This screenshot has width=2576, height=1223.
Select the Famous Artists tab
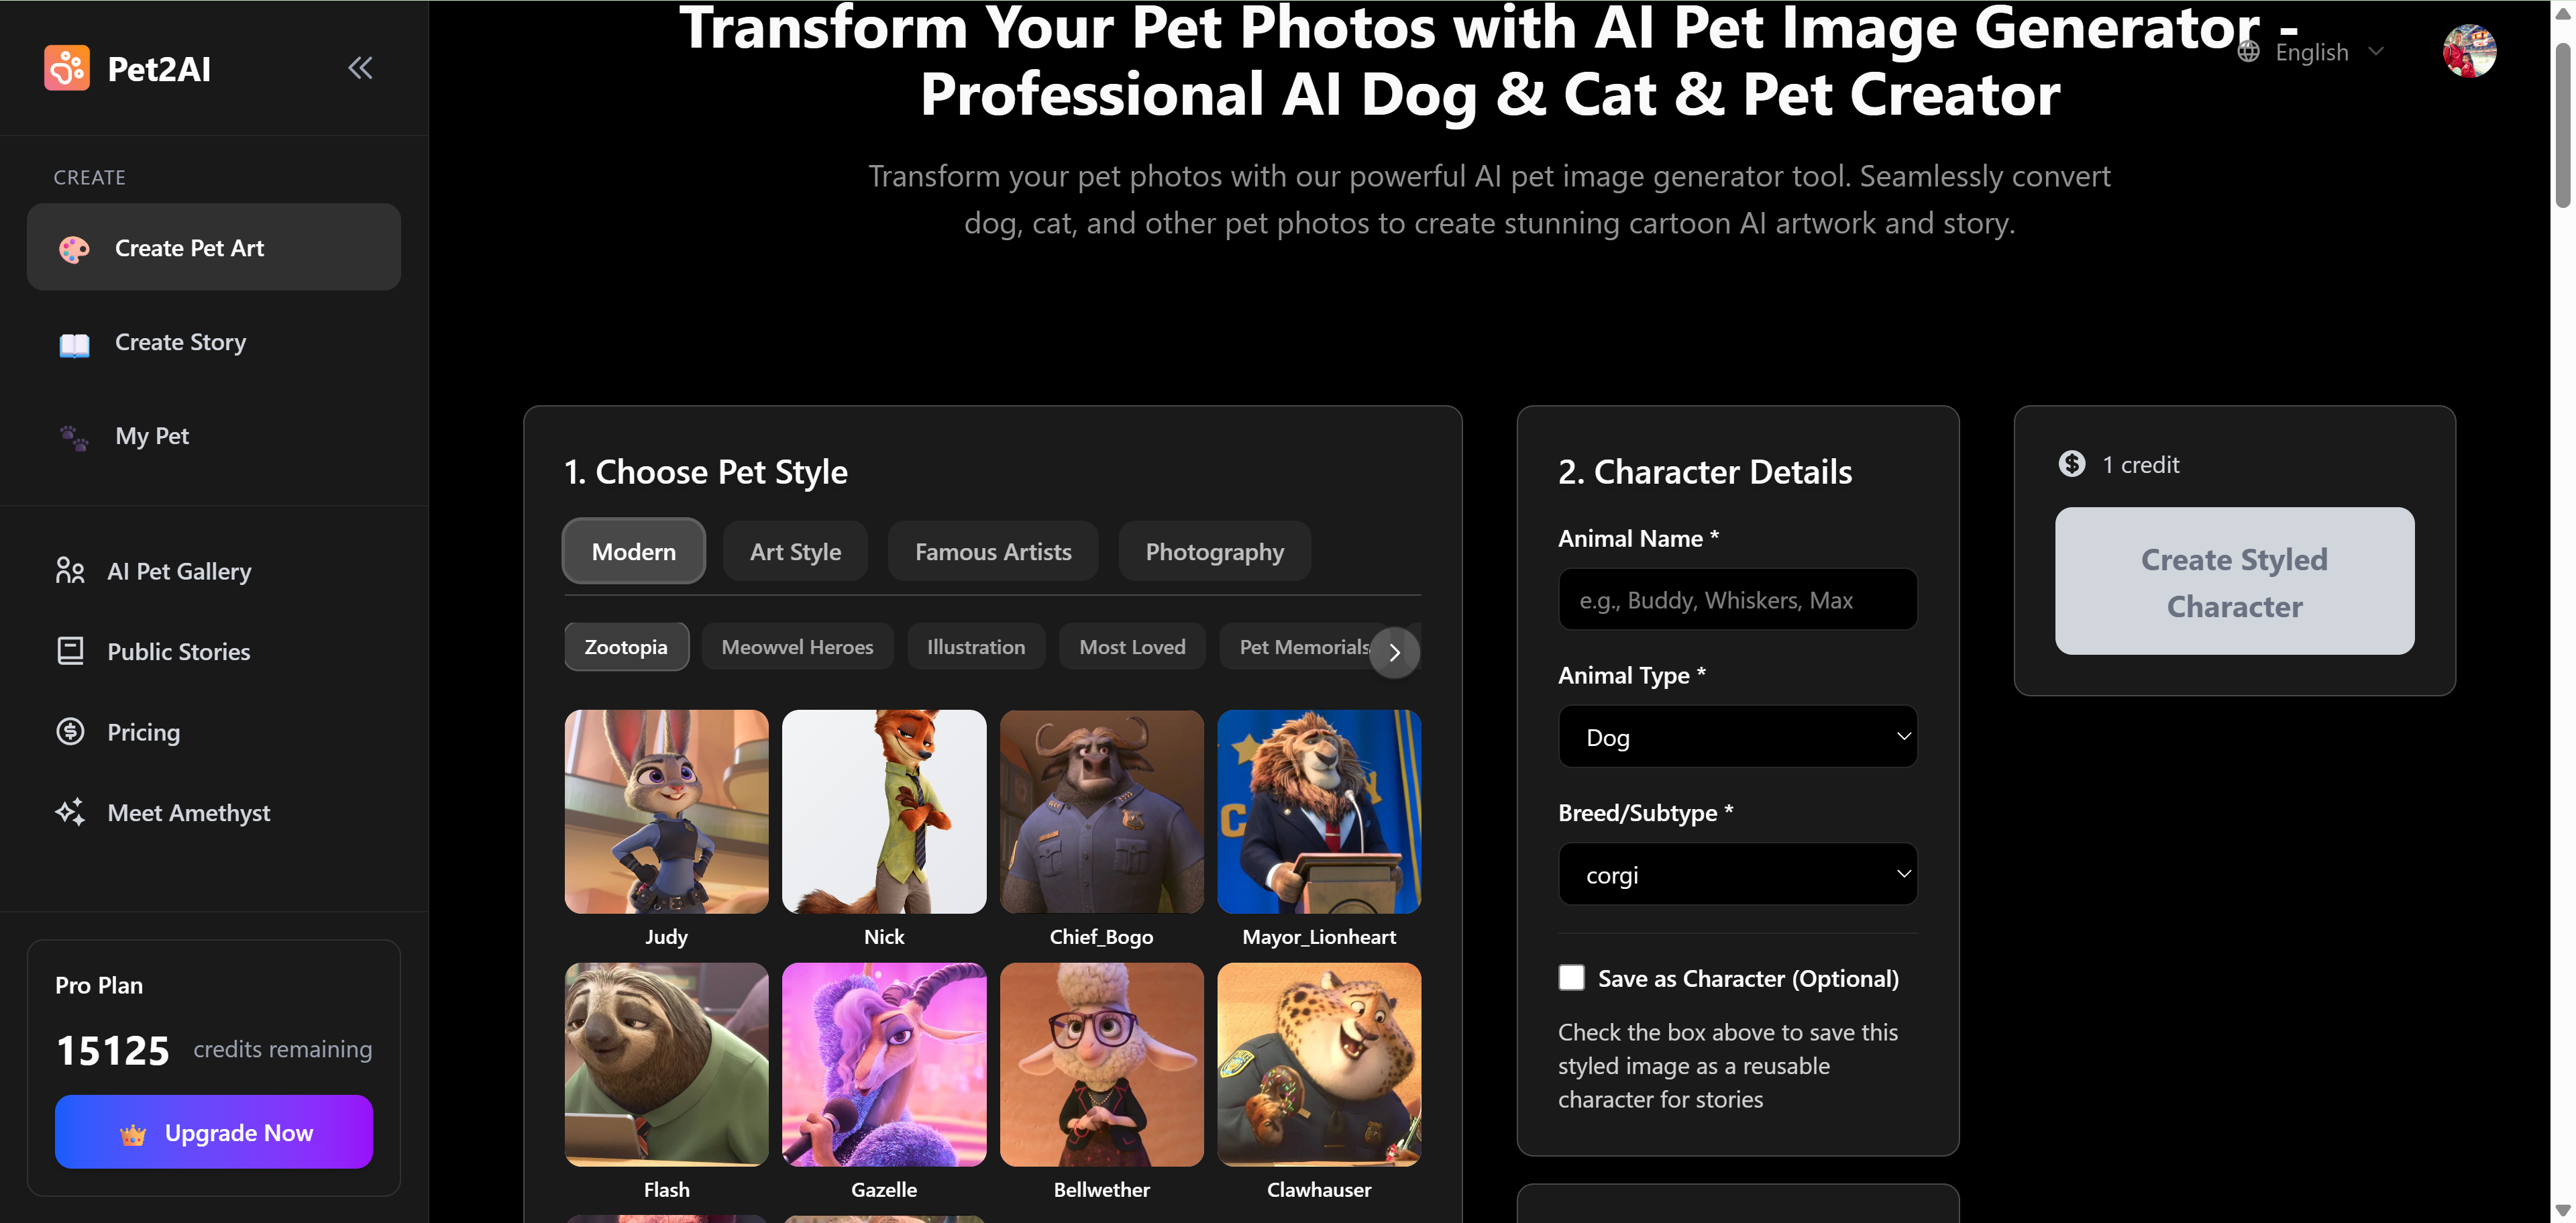pos(992,550)
